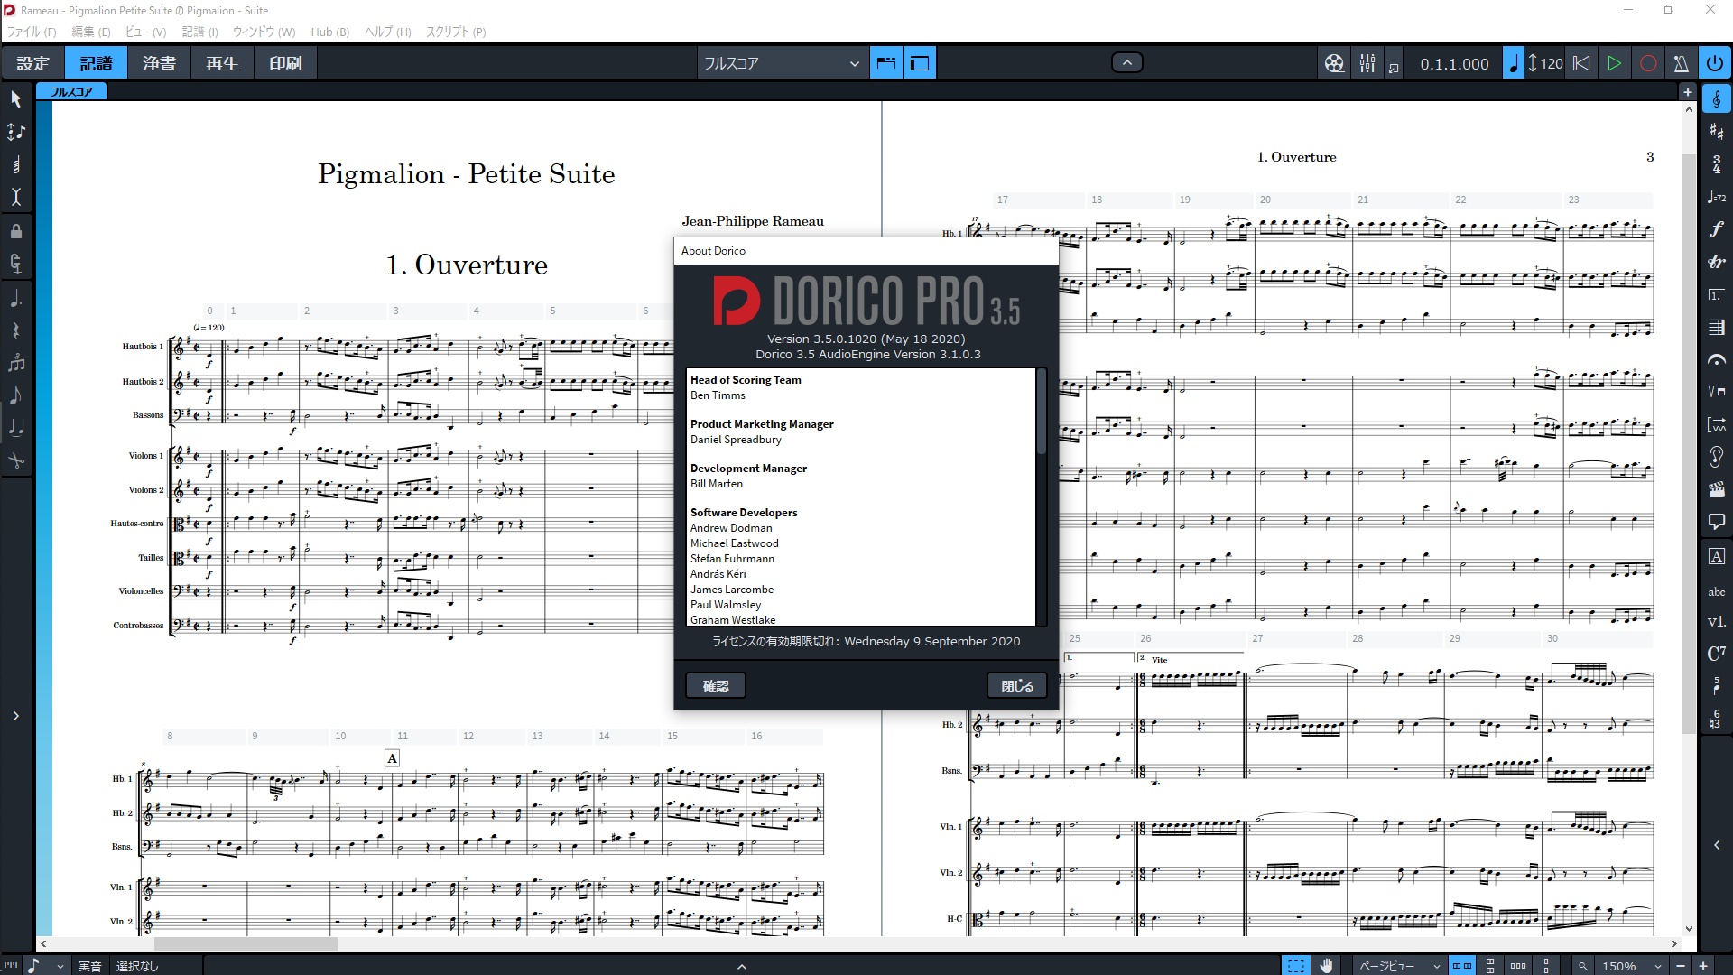Click the abc text tool

click(1716, 592)
